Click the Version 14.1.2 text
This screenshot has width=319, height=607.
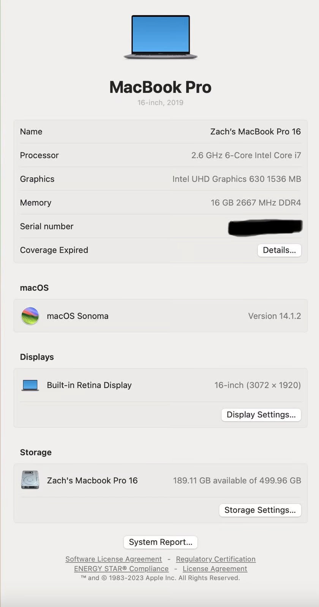[275, 316]
